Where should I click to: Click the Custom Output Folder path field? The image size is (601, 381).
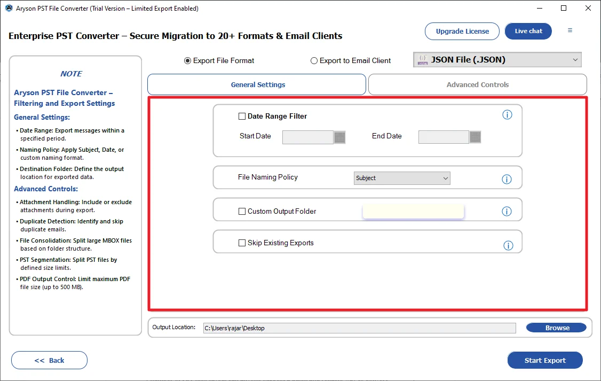tap(413, 212)
